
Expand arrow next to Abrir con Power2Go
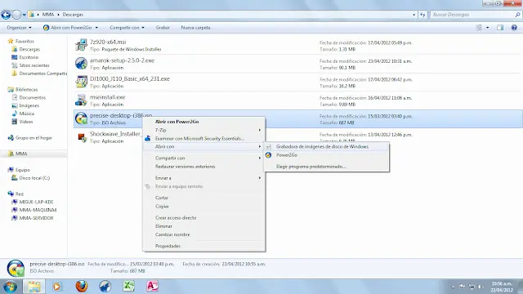[x=96, y=28]
